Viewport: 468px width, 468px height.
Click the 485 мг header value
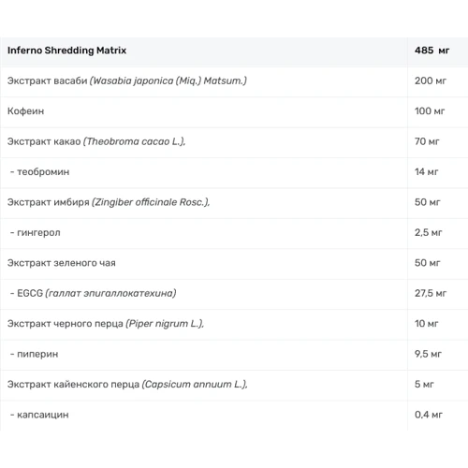431,51
